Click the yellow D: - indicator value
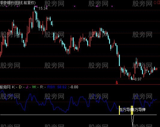Screen dimensions: 160x127 (22, 87)
